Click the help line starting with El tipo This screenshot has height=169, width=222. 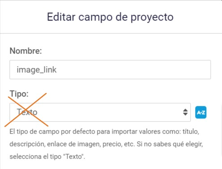pyautogui.click(x=104, y=131)
